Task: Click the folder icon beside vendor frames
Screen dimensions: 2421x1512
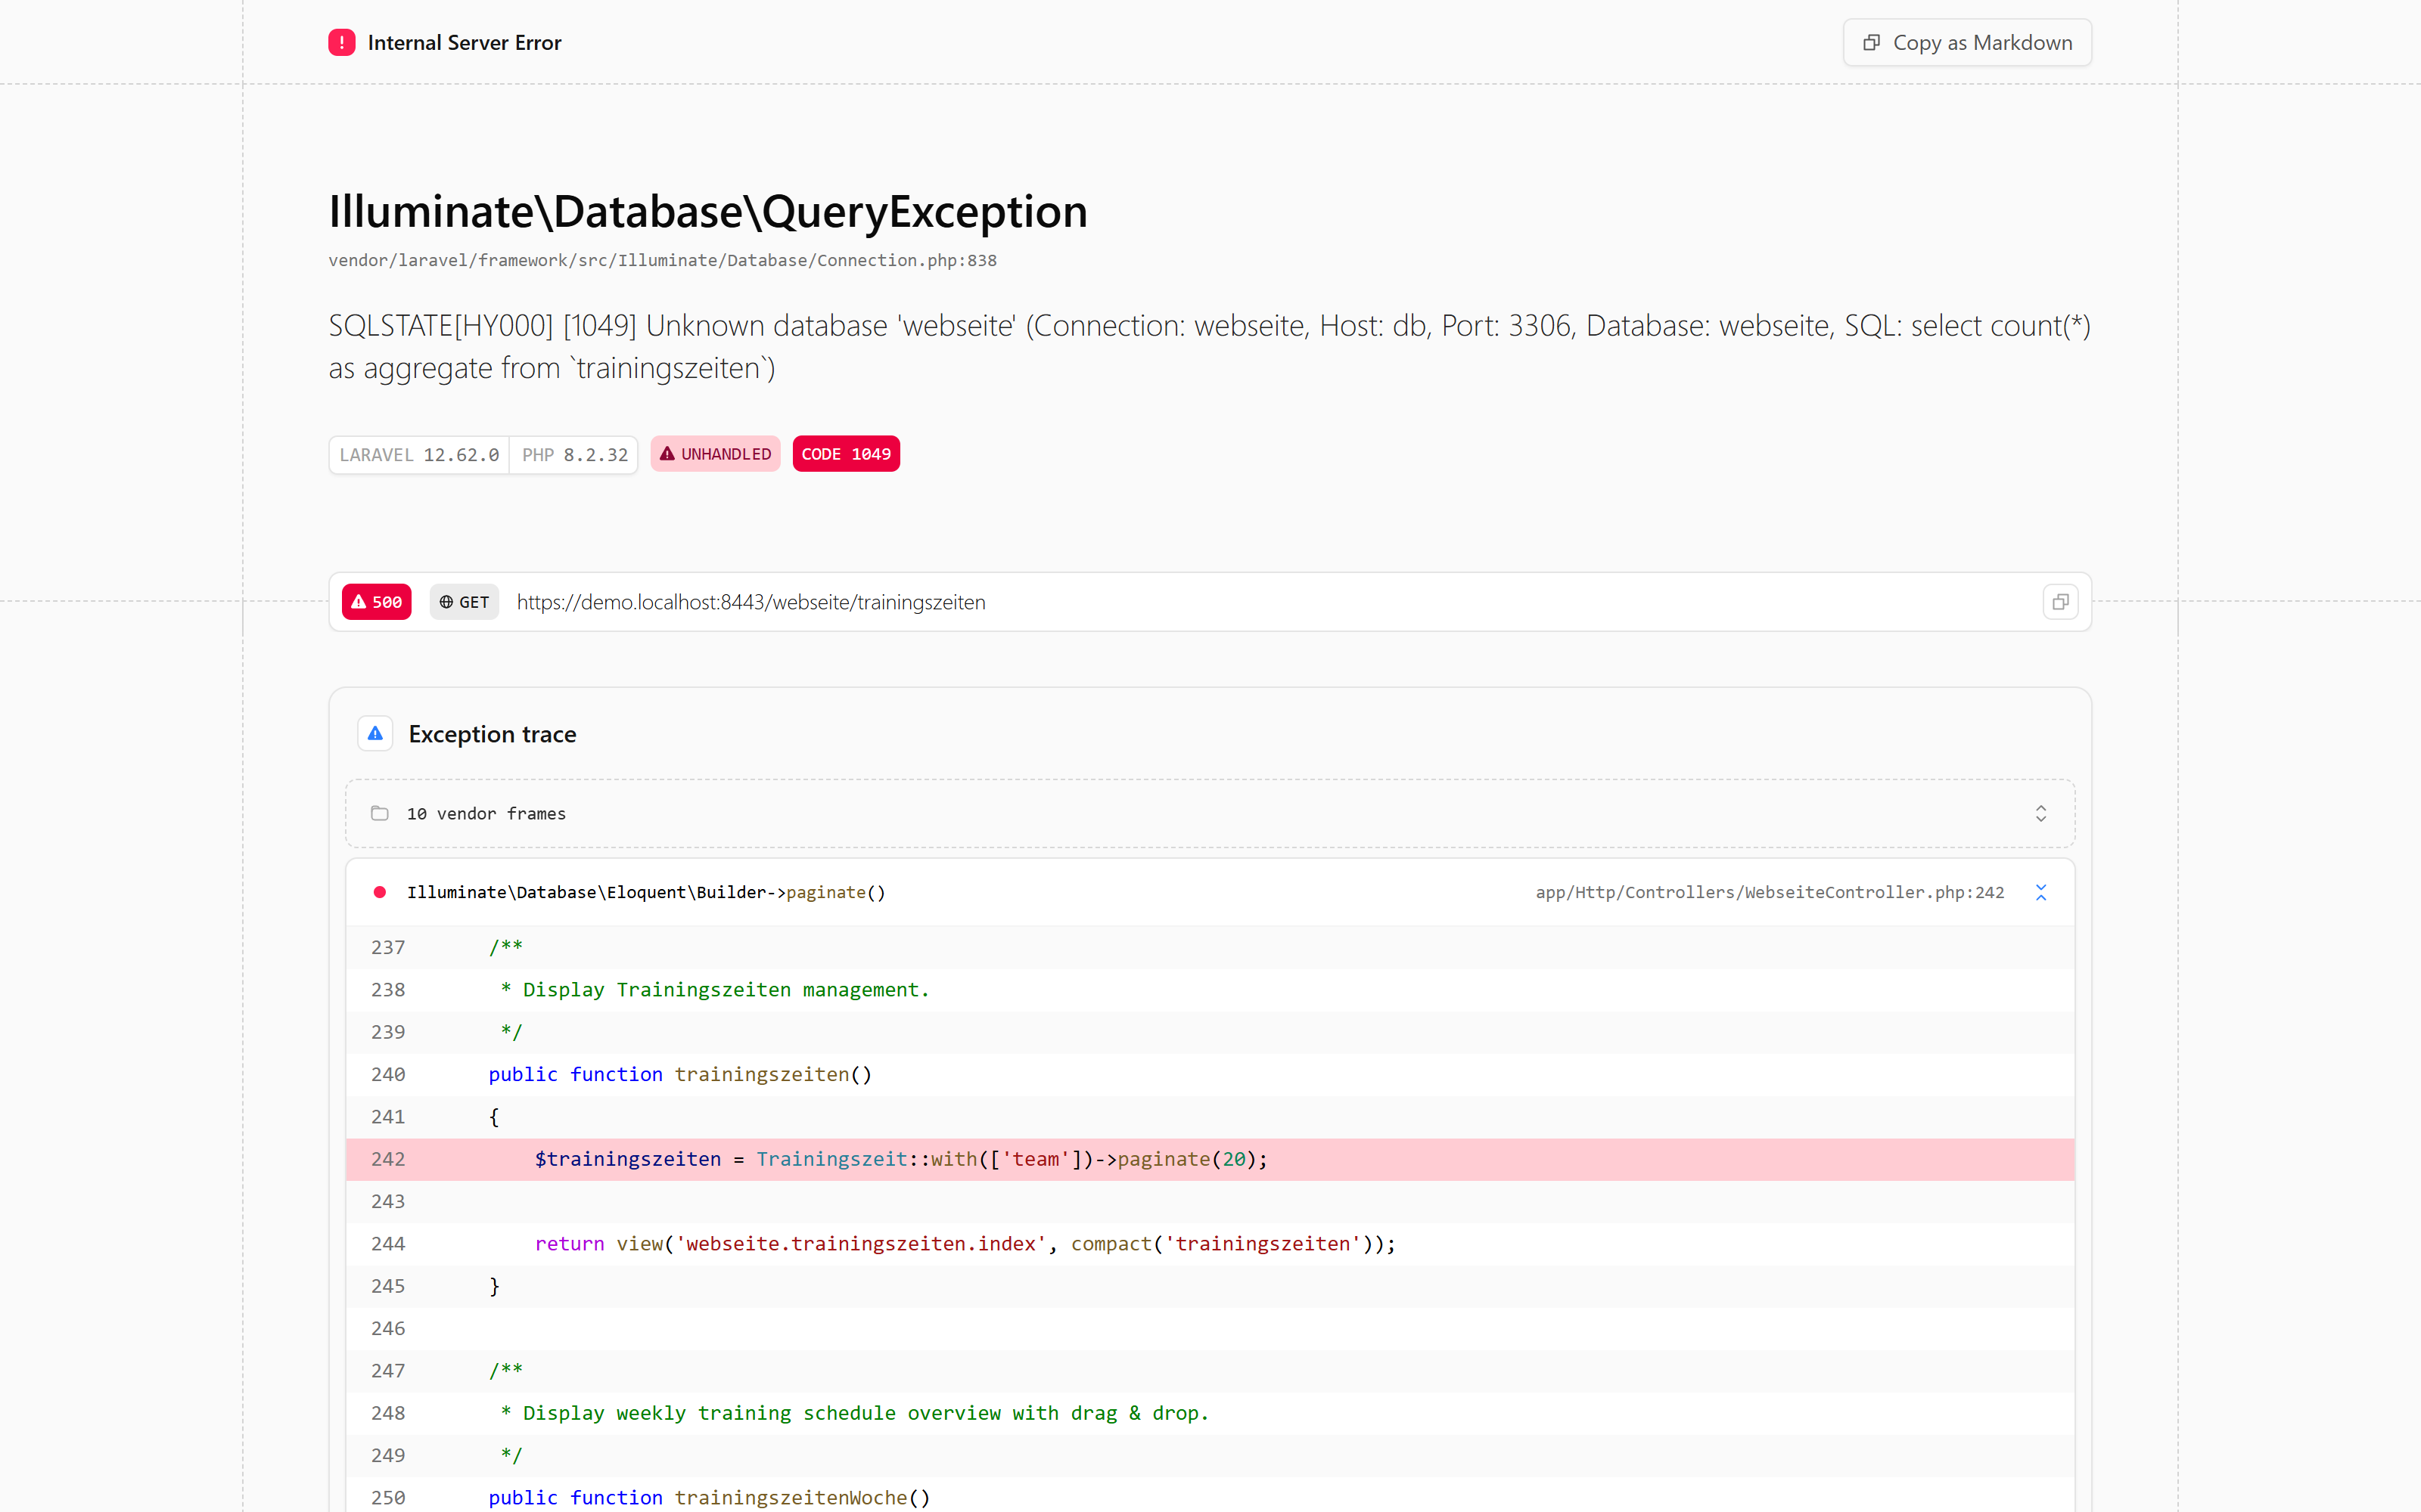Action: click(x=379, y=813)
